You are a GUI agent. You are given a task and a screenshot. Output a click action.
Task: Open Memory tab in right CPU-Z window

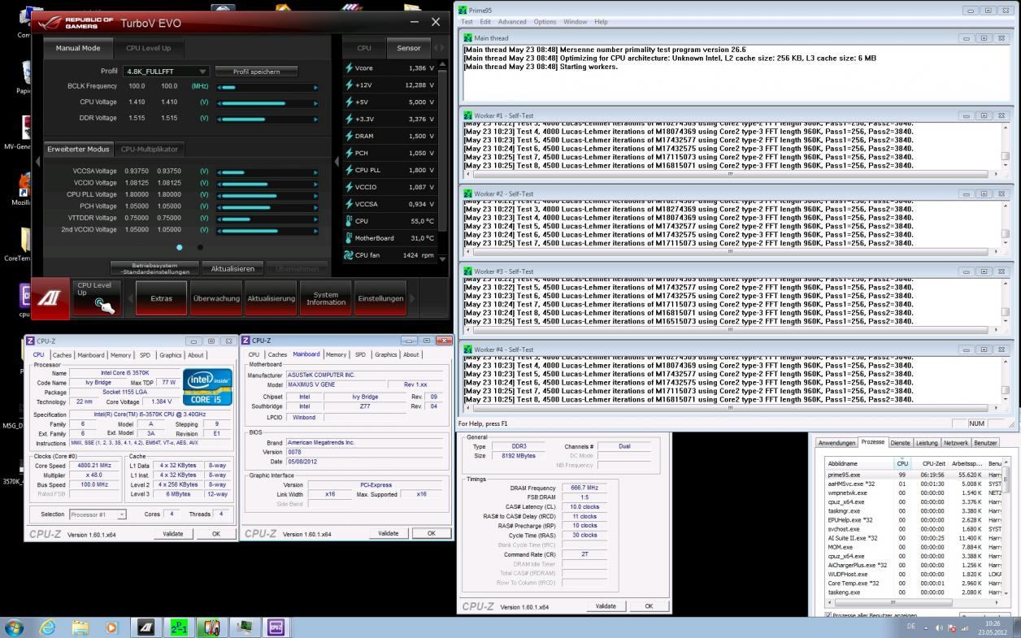pos(336,354)
